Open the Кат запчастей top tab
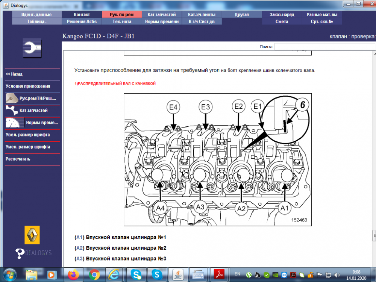The width and height of the screenshot is (376, 282). tap(162, 14)
